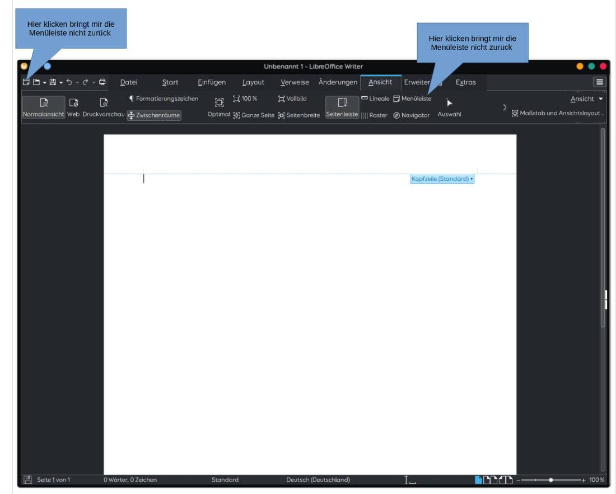
Task: Click the Kopfzeile (Standard) header button
Action: click(442, 179)
